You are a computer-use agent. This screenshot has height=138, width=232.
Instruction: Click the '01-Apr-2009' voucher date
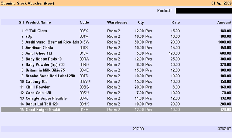point(221,3)
